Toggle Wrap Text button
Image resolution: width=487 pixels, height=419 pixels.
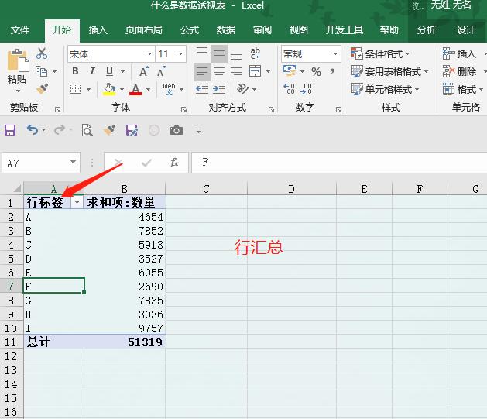point(255,53)
